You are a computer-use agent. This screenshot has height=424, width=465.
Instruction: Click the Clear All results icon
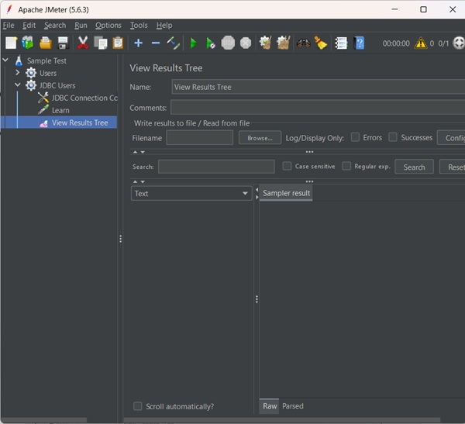click(x=283, y=43)
